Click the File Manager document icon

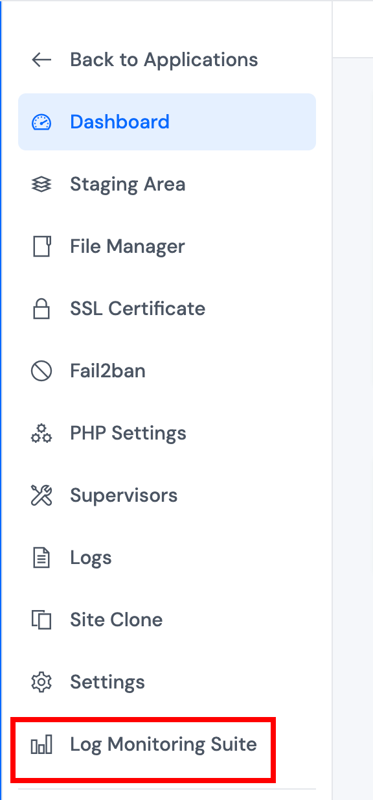click(41, 246)
